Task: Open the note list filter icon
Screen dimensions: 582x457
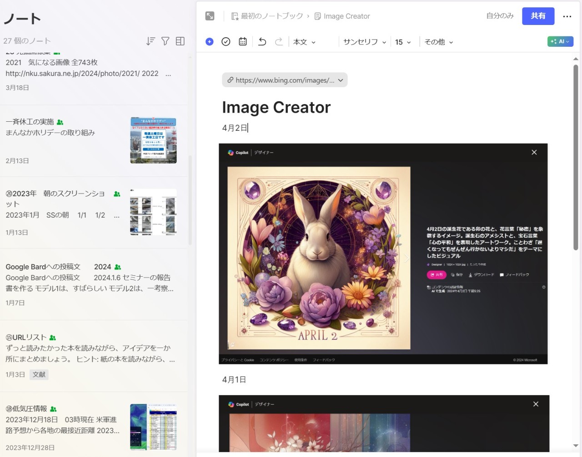Action: click(166, 41)
